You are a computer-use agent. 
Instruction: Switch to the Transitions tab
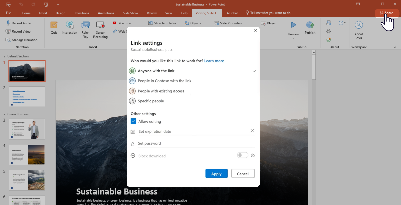tap(82, 13)
